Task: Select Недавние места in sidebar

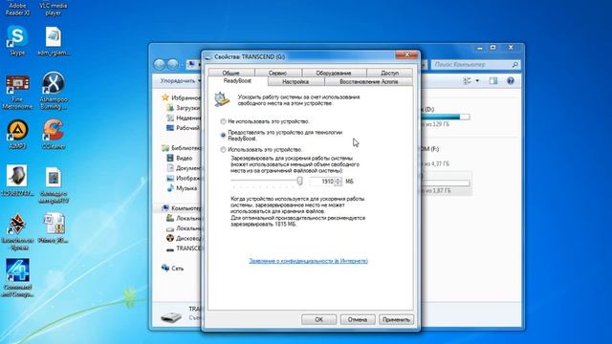Action: coord(189,118)
